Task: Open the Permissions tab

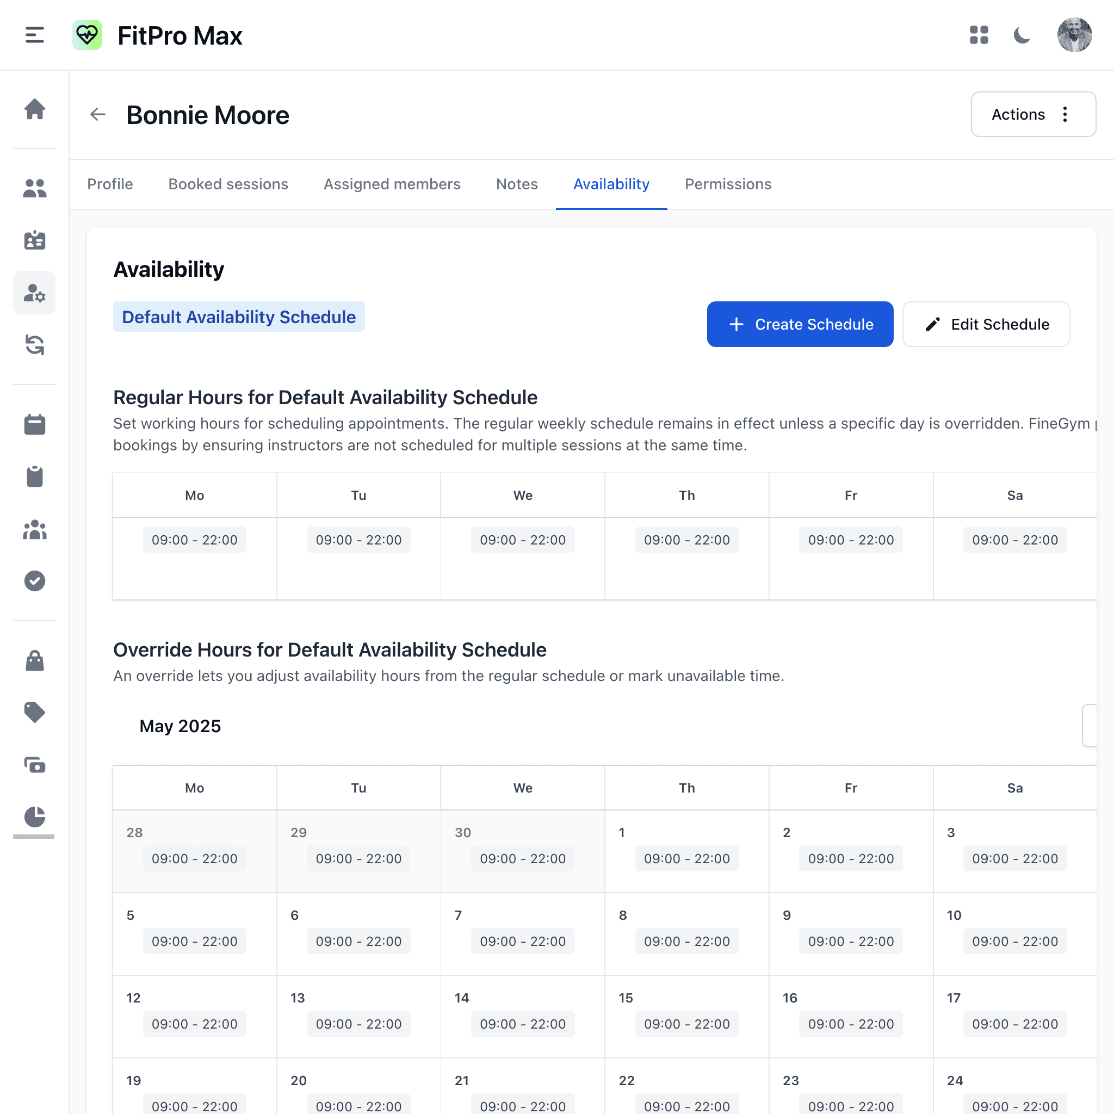Action: (728, 184)
